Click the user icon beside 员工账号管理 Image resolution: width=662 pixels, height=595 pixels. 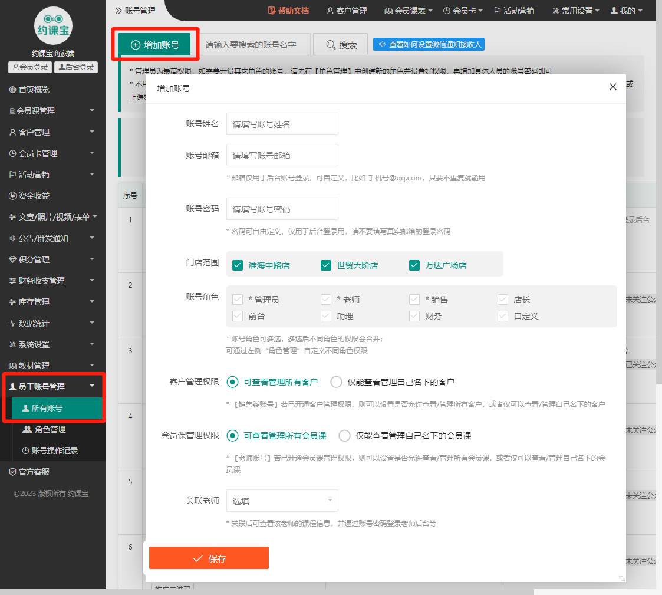pos(12,387)
